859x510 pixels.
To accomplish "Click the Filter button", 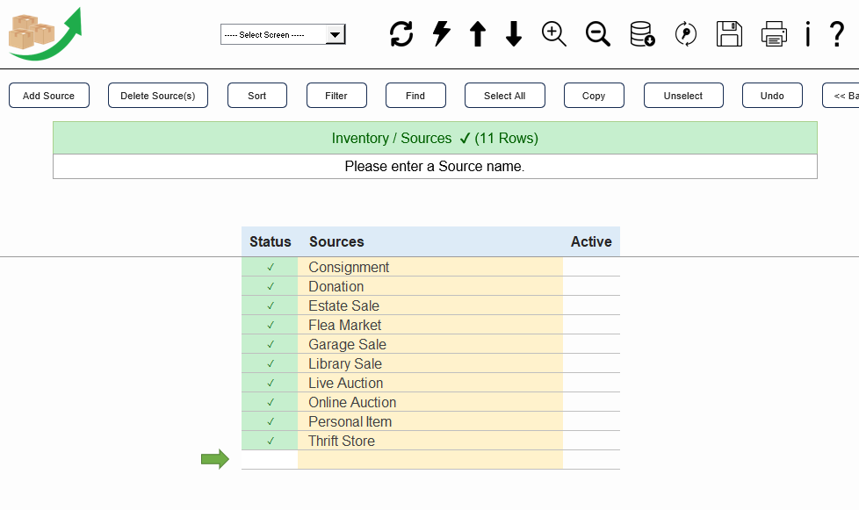I will pos(336,95).
